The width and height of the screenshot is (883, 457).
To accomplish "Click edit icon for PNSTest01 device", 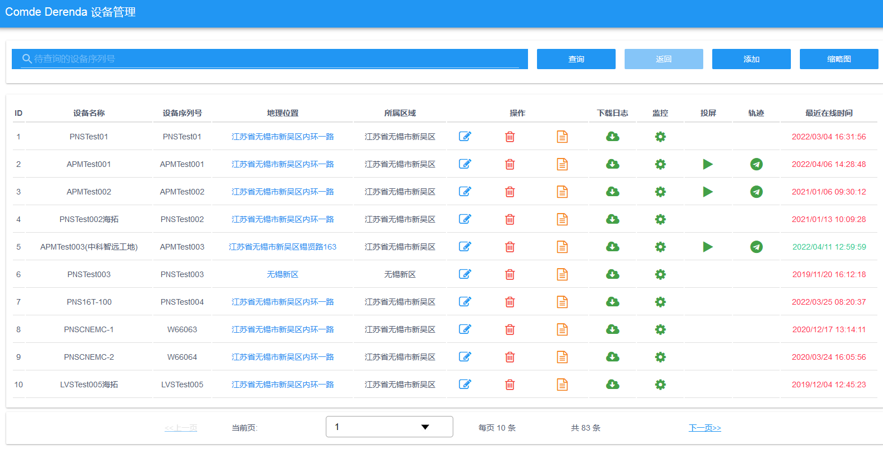I will pyautogui.click(x=465, y=137).
